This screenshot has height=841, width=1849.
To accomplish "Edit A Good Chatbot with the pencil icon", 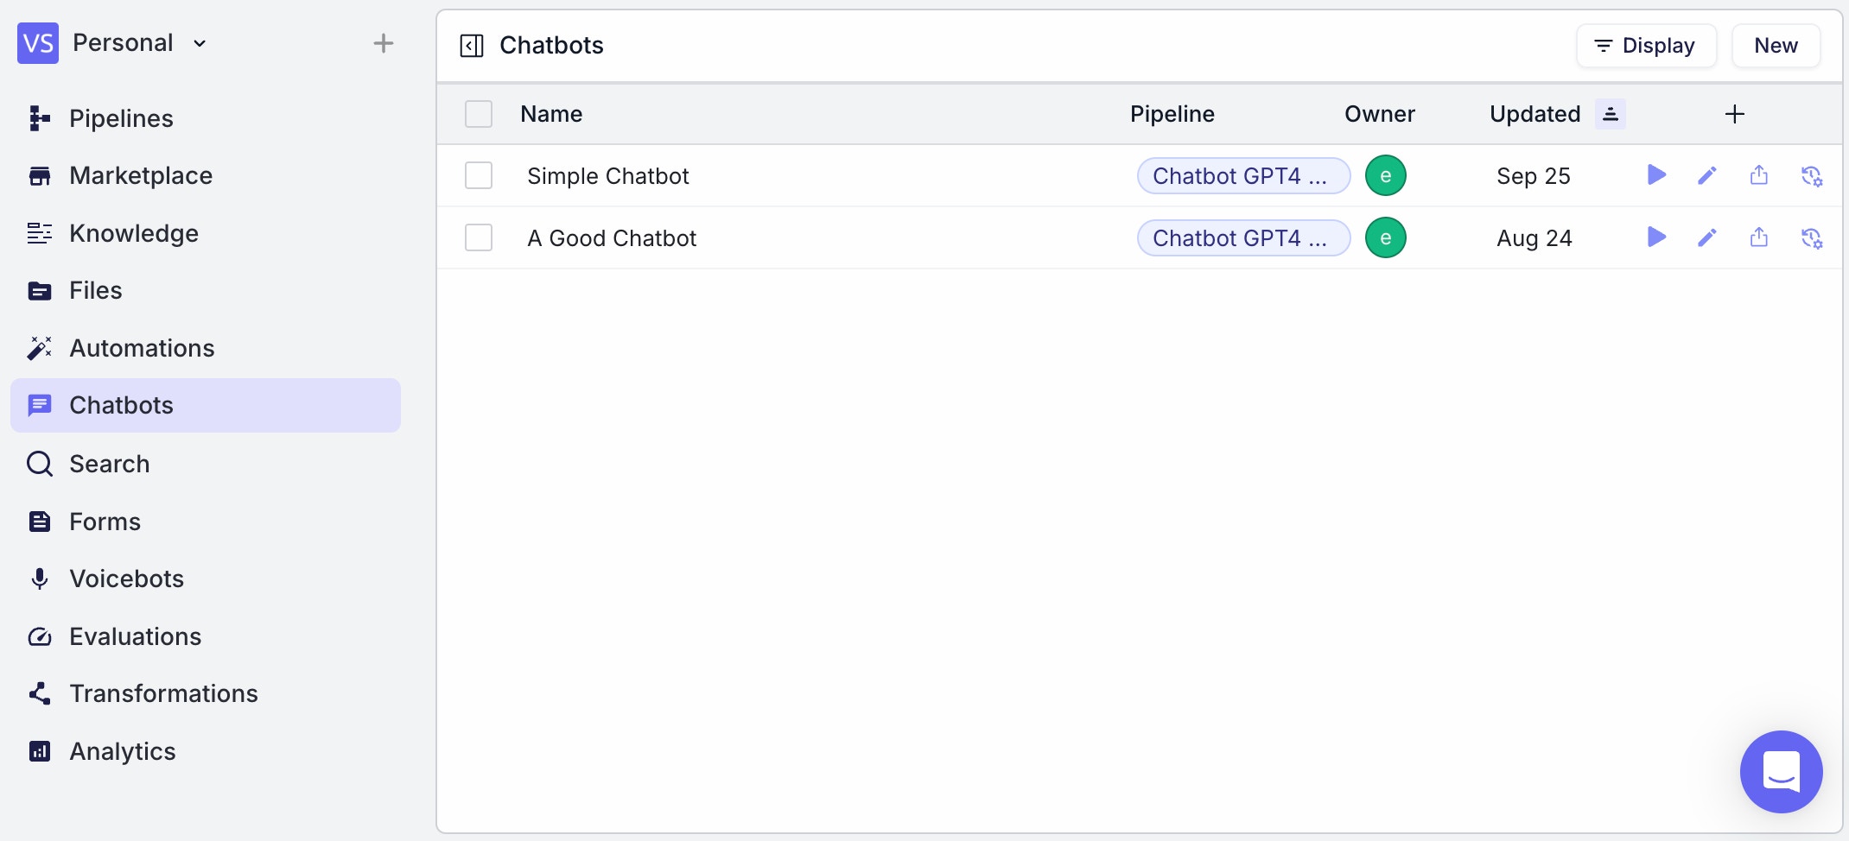I will coord(1707,237).
